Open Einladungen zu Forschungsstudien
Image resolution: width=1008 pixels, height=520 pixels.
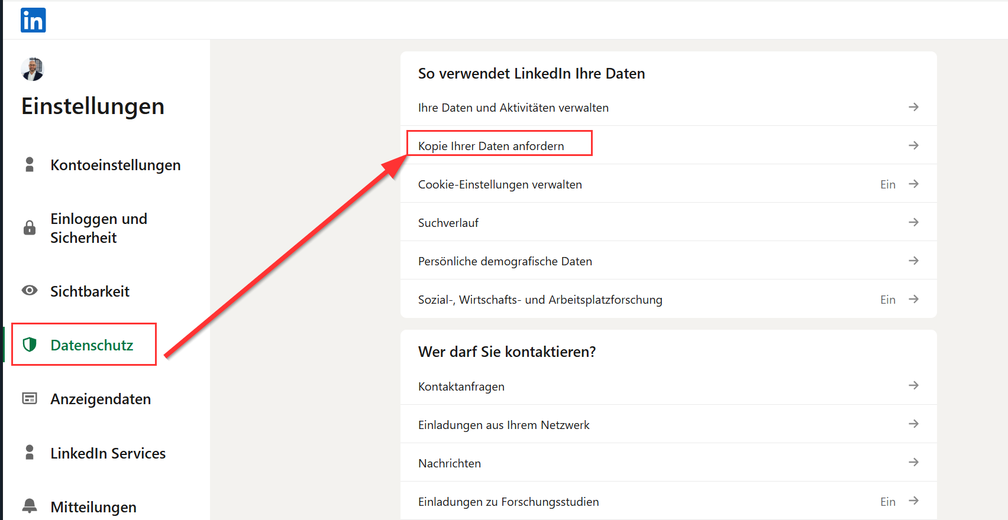[x=668, y=501]
